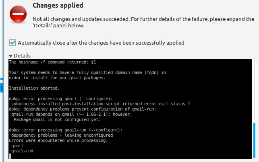Click 'Errors were encountered while processing' line

(58, 140)
